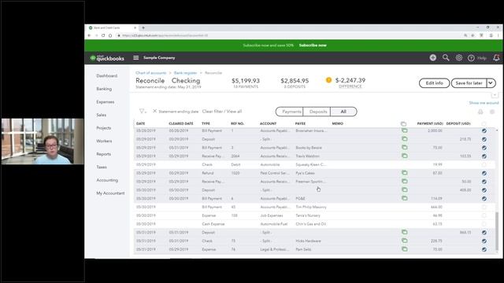This screenshot has height=283, width=504.
Task: Click the browser reload icon
Action: (x=103, y=35)
